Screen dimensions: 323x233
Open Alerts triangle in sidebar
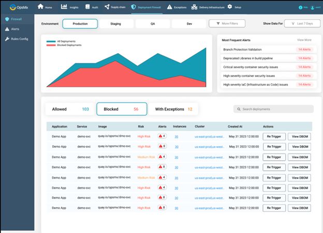coord(7,29)
